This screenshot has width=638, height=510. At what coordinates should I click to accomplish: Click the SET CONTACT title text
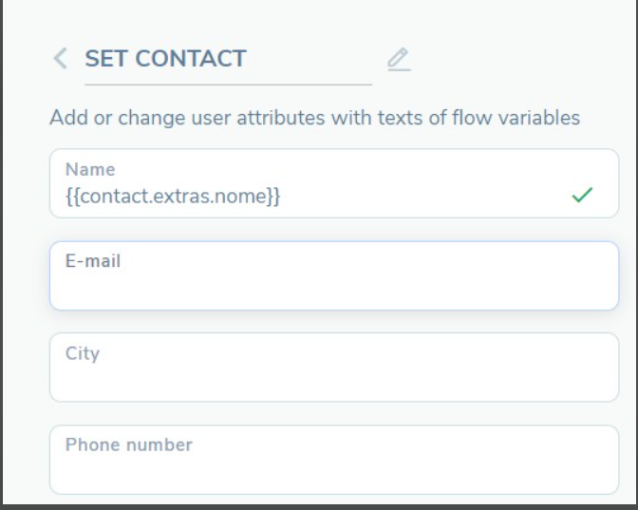click(x=165, y=59)
